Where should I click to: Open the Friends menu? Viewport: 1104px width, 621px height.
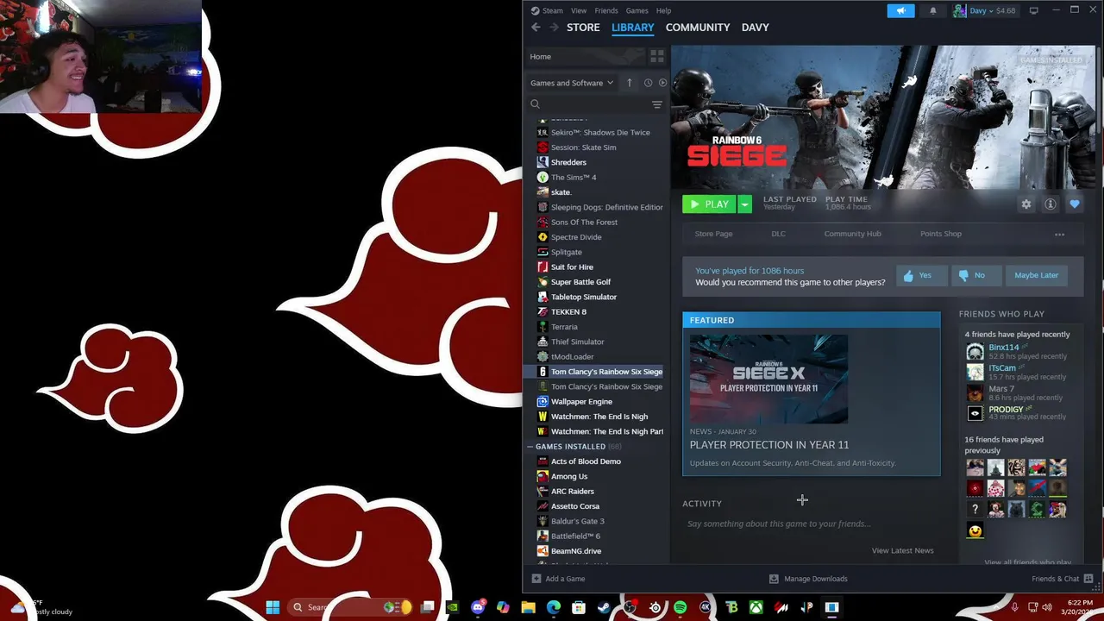[606, 10]
